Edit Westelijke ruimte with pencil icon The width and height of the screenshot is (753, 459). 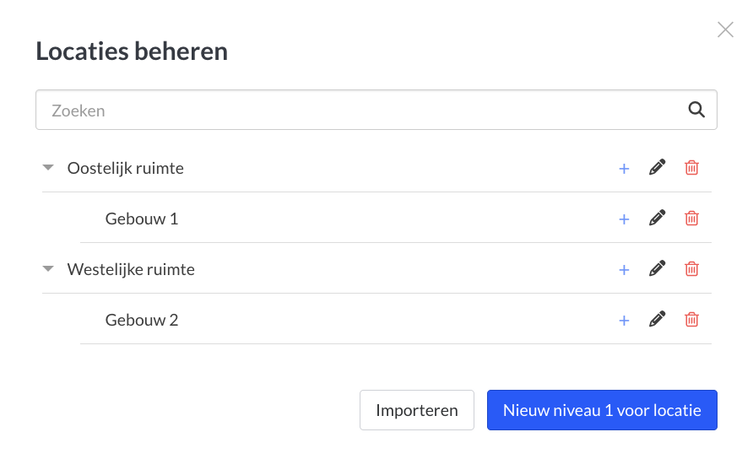[657, 268]
